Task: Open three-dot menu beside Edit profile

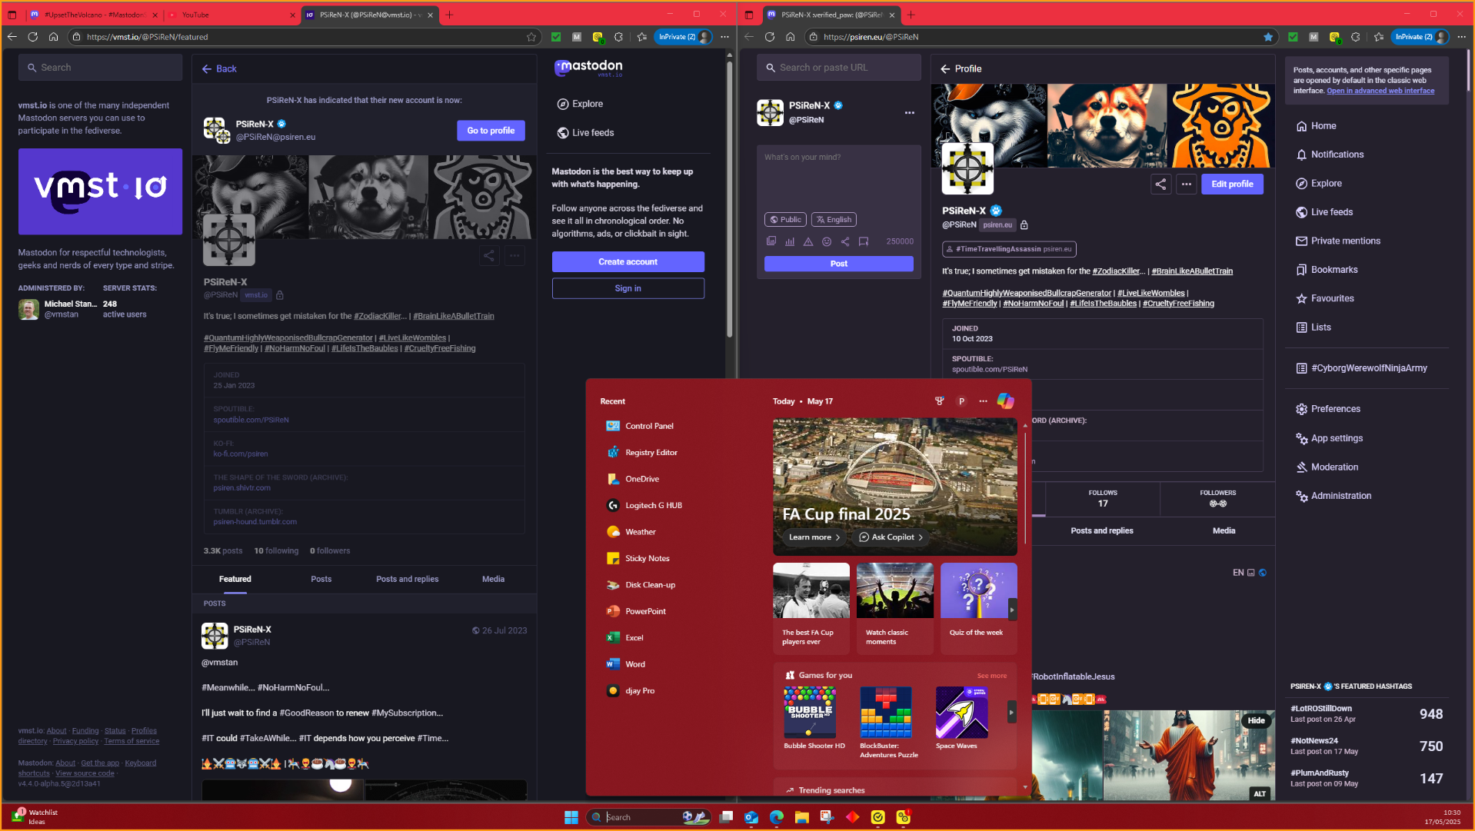Action: click(x=1187, y=184)
